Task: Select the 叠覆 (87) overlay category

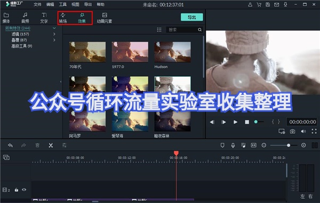Action: (x=19, y=40)
